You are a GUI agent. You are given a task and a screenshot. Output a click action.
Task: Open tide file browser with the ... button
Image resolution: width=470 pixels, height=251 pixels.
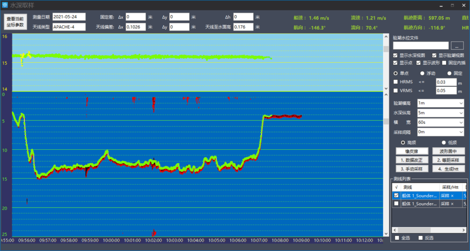[x=457, y=46]
